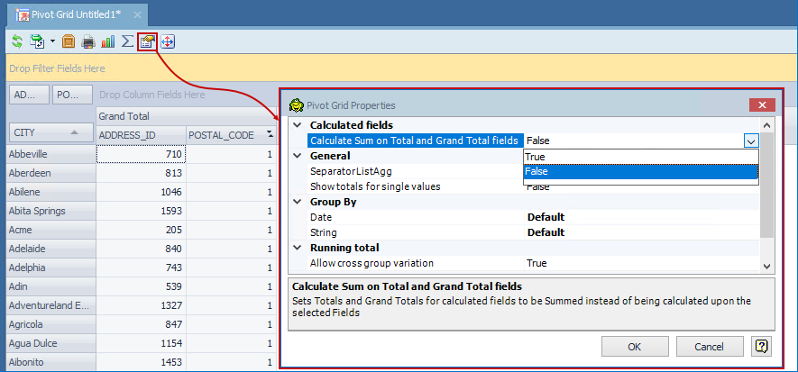The width and height of the screenshot is (798, 372).
Task: Click cell with value 1453
Action: [x=141, y=362]
